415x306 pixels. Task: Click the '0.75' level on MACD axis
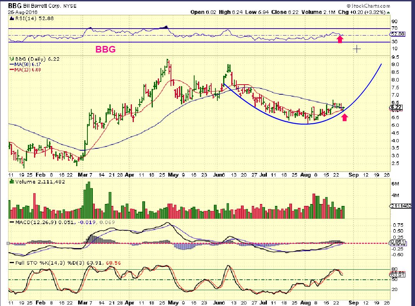pos(398,225)
